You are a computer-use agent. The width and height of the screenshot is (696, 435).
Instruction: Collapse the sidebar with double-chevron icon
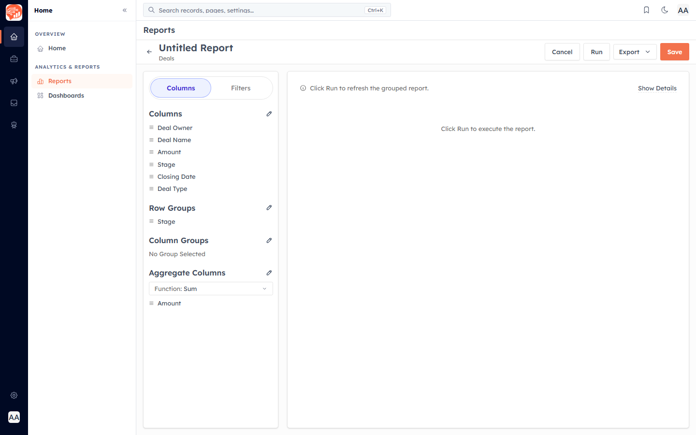click(125, 10)
